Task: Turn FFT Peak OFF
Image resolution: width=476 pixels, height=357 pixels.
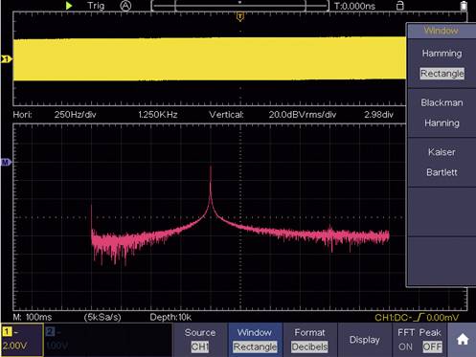Action: pyautogui.click(x=432, y=346)
